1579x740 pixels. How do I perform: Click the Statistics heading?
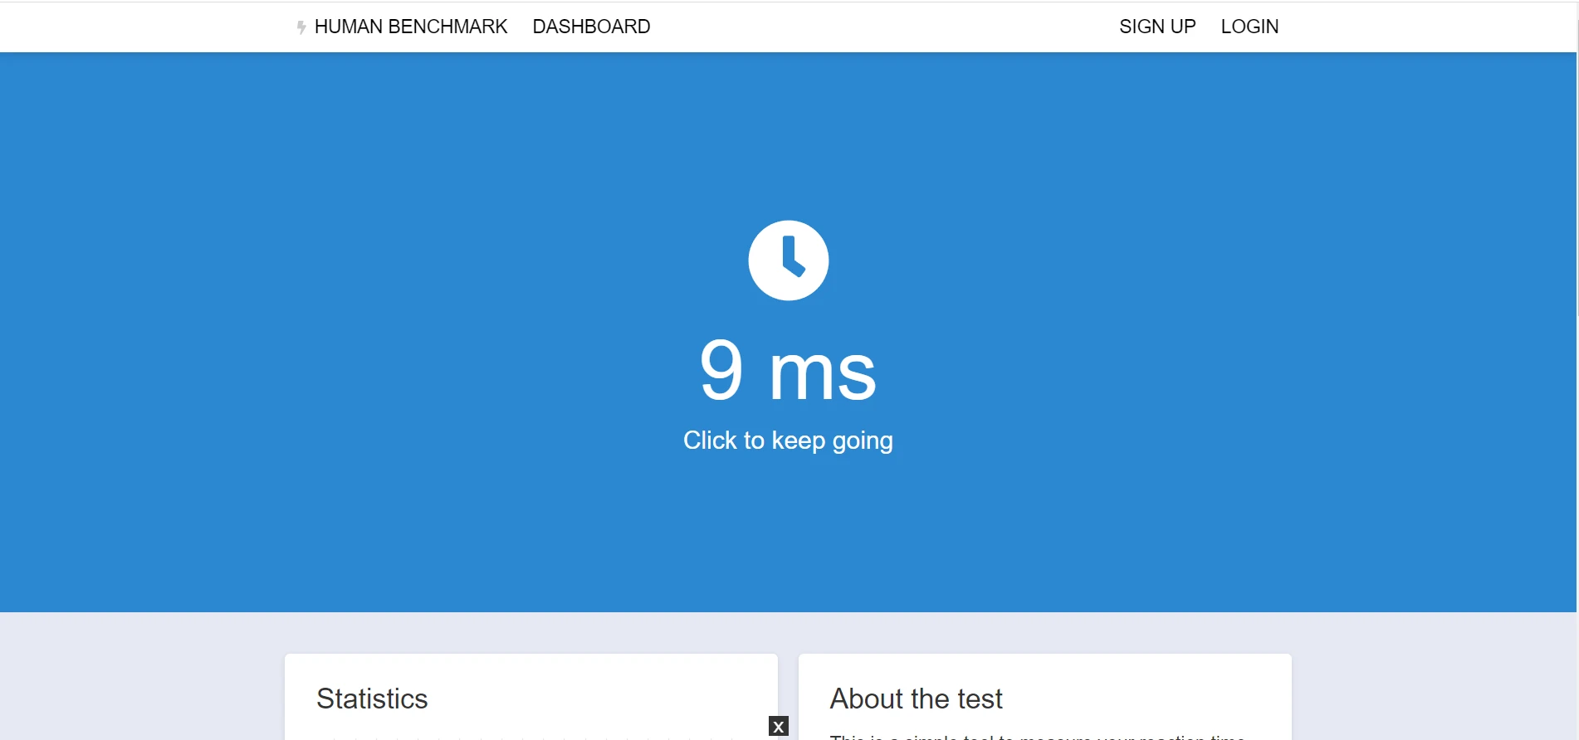[x=372, y=699]
